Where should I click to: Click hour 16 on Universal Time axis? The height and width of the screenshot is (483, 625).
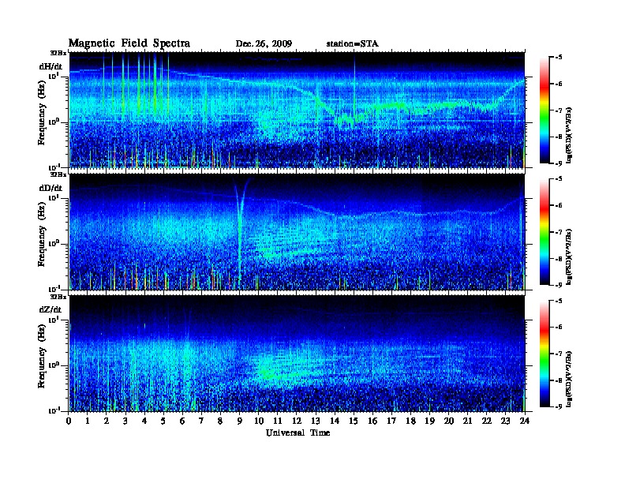click(372, 421)
